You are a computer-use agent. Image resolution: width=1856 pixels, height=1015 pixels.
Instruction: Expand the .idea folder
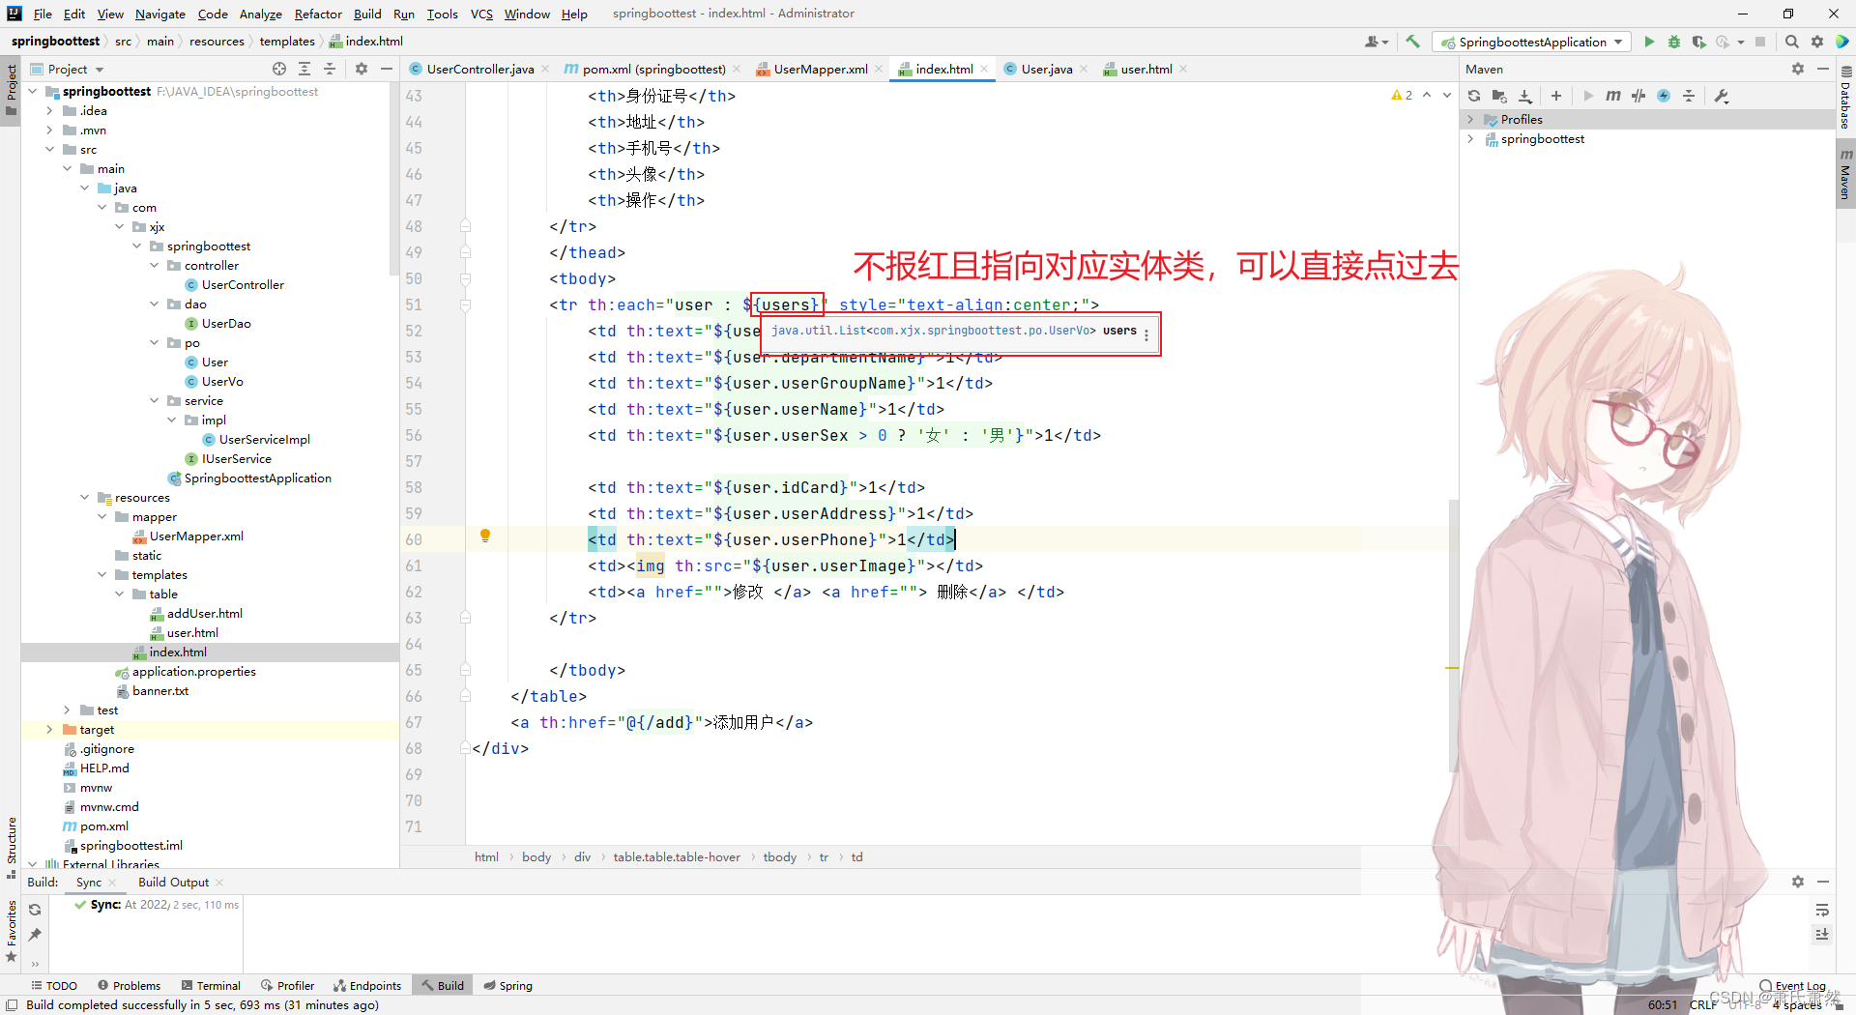[x=49, y=111]
